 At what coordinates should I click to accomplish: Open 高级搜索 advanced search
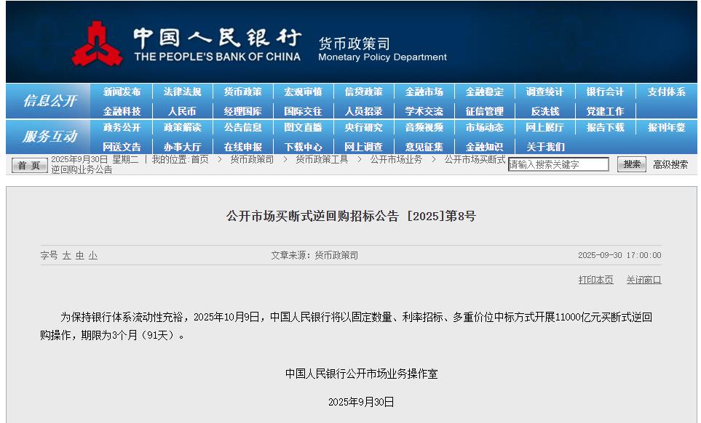(669, 164)
